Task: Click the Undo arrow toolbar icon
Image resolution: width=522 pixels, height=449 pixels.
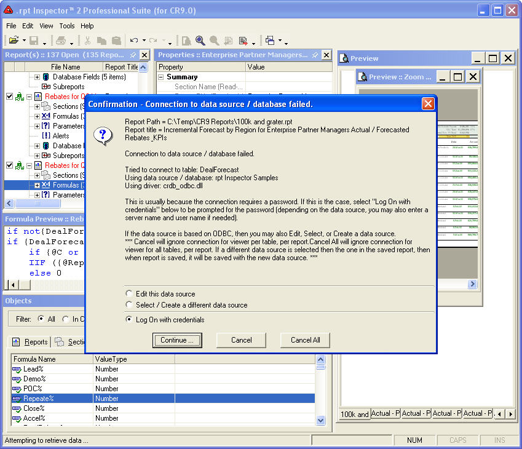Action: [134, 41]
